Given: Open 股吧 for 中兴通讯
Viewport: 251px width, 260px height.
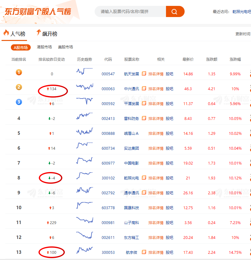Looking at the screenshot, I should click(x=169, y=89).
